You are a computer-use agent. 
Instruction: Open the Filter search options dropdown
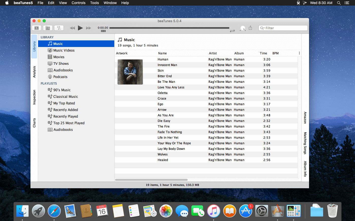tap(262, 28)
